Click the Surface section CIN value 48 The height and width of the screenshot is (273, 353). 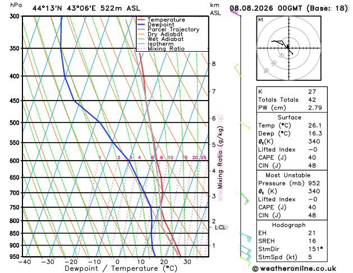pos(312,166)
